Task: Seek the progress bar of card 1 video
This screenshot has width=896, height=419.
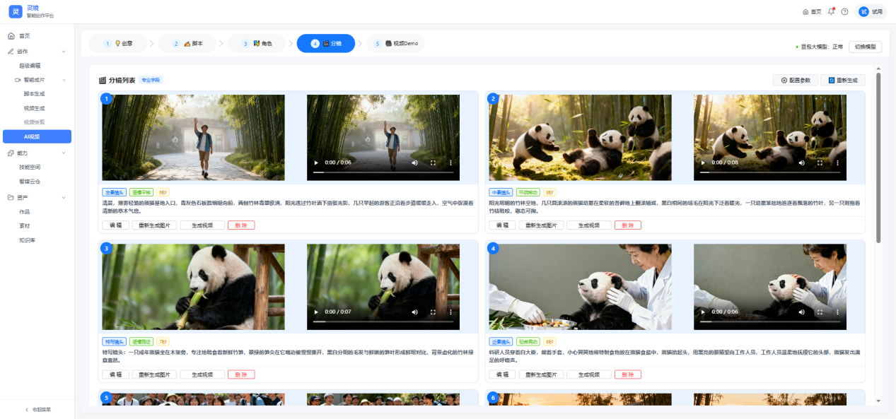Action: pos(383,172)
